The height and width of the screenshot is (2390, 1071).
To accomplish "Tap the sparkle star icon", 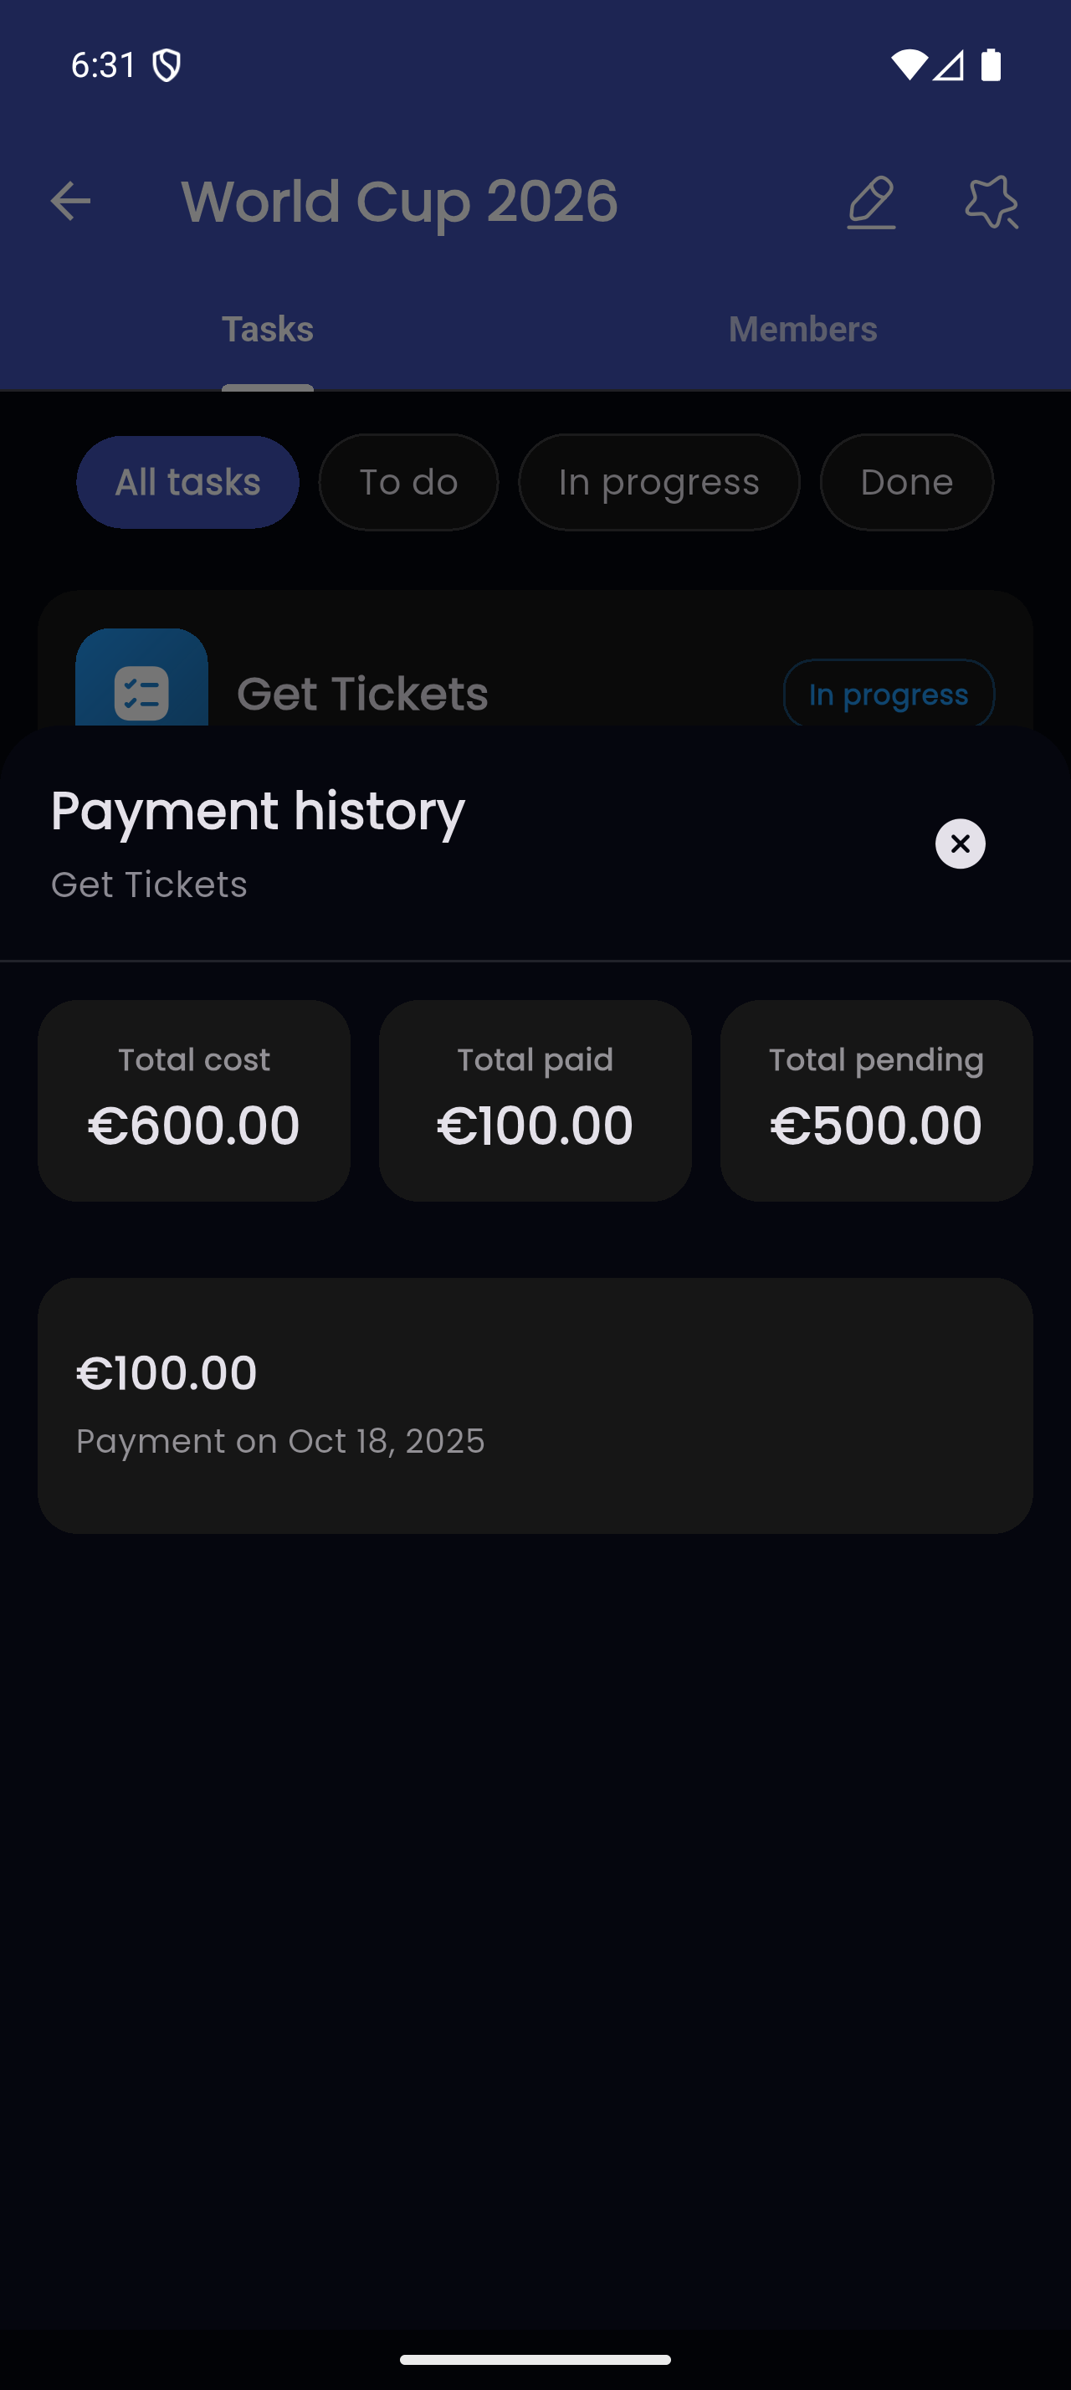I will (x=992, y=202).
